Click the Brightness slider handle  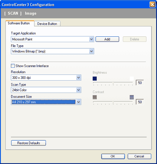(x=113, y=83)
